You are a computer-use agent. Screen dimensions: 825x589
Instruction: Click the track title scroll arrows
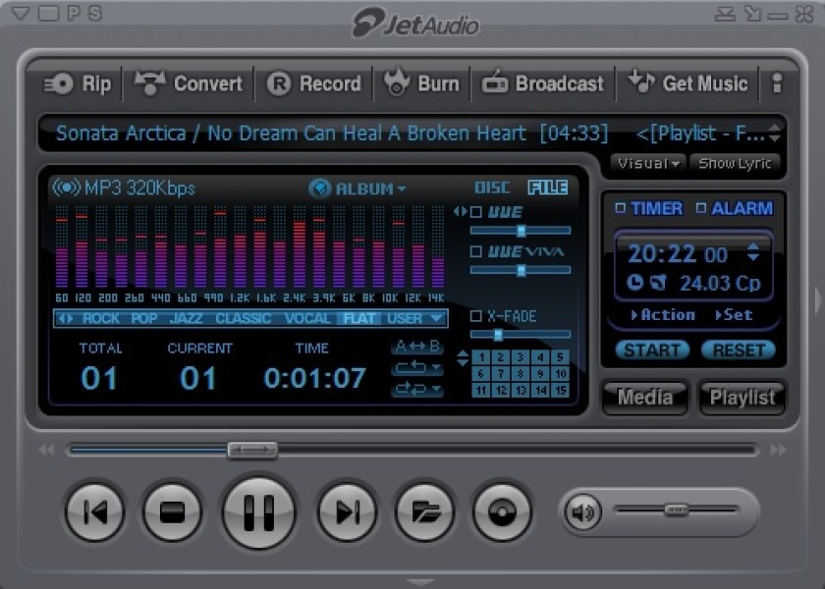(775, 134)
